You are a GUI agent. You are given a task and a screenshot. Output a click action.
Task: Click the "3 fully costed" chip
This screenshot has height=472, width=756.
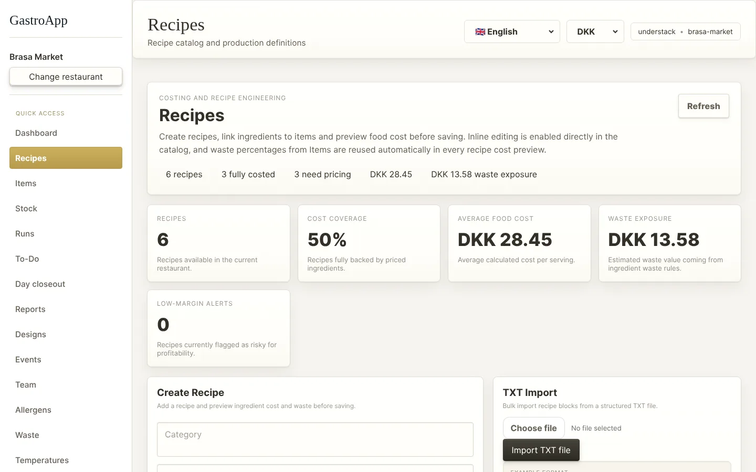pyautogui.click(x=248, y=175)
